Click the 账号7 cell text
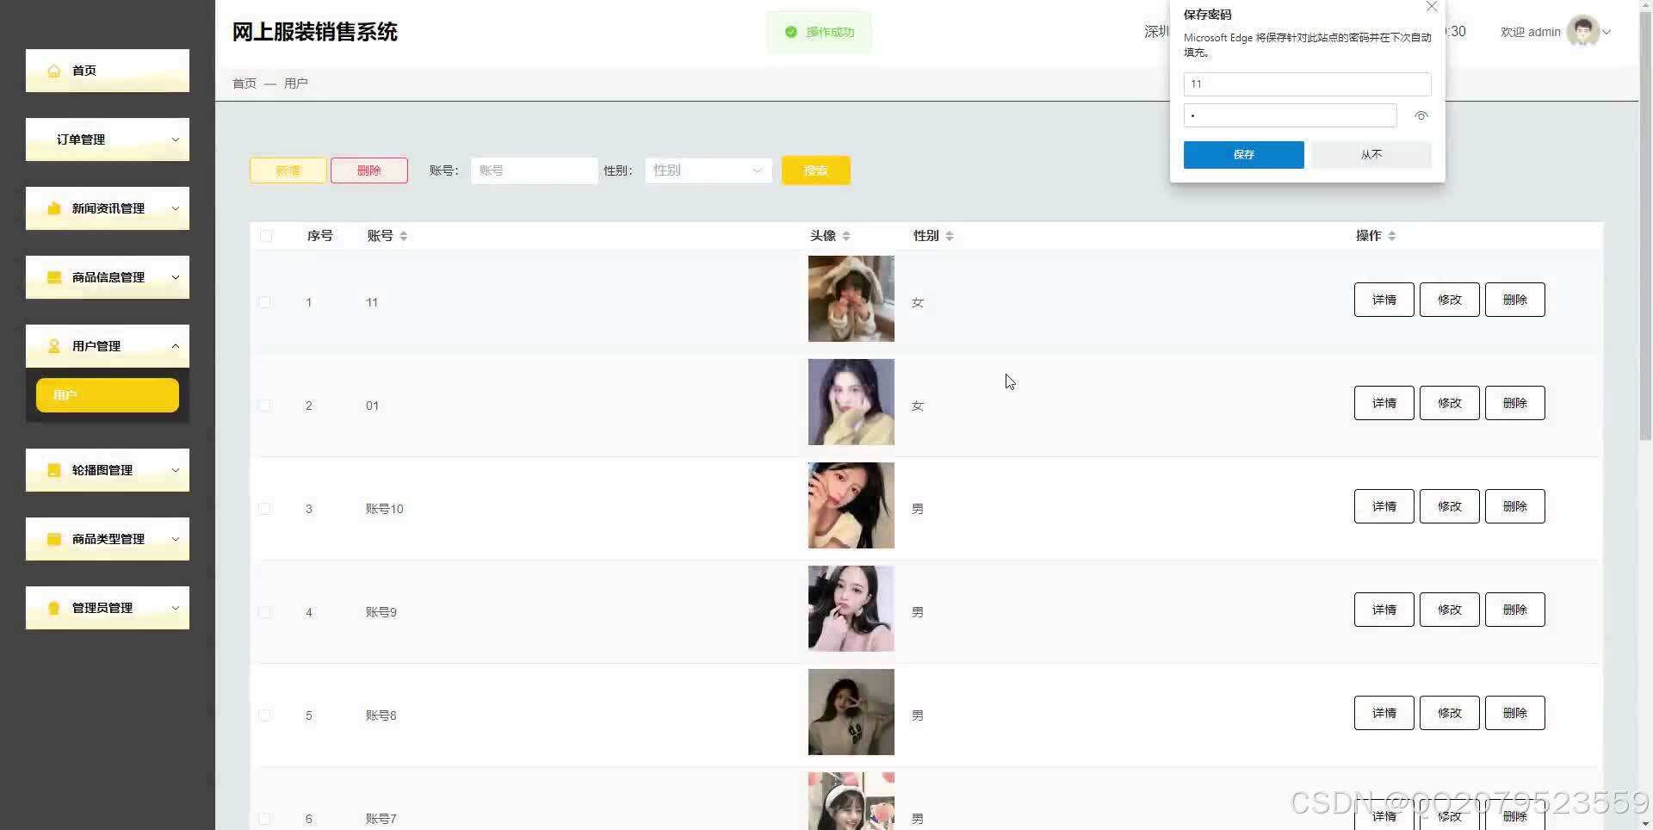Image resolution: width=1653 pixels, height=830 pixels. click(381, 819)
